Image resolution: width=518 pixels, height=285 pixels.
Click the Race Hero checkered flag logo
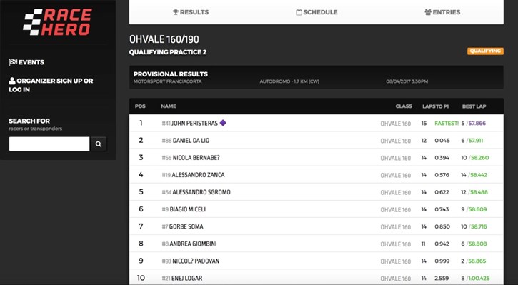pyautogui.click(x=57, y=22)
